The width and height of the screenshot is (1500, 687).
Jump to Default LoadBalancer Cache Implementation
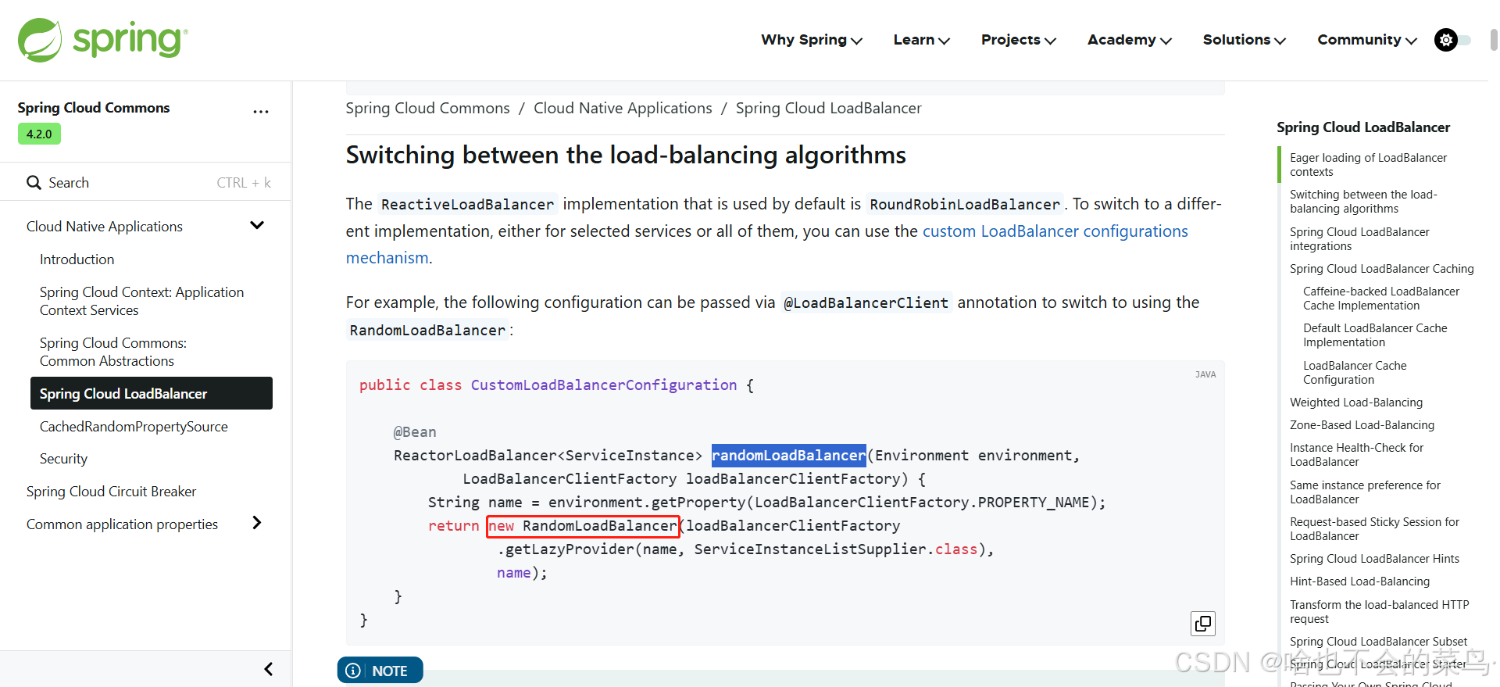point(1375,335)
